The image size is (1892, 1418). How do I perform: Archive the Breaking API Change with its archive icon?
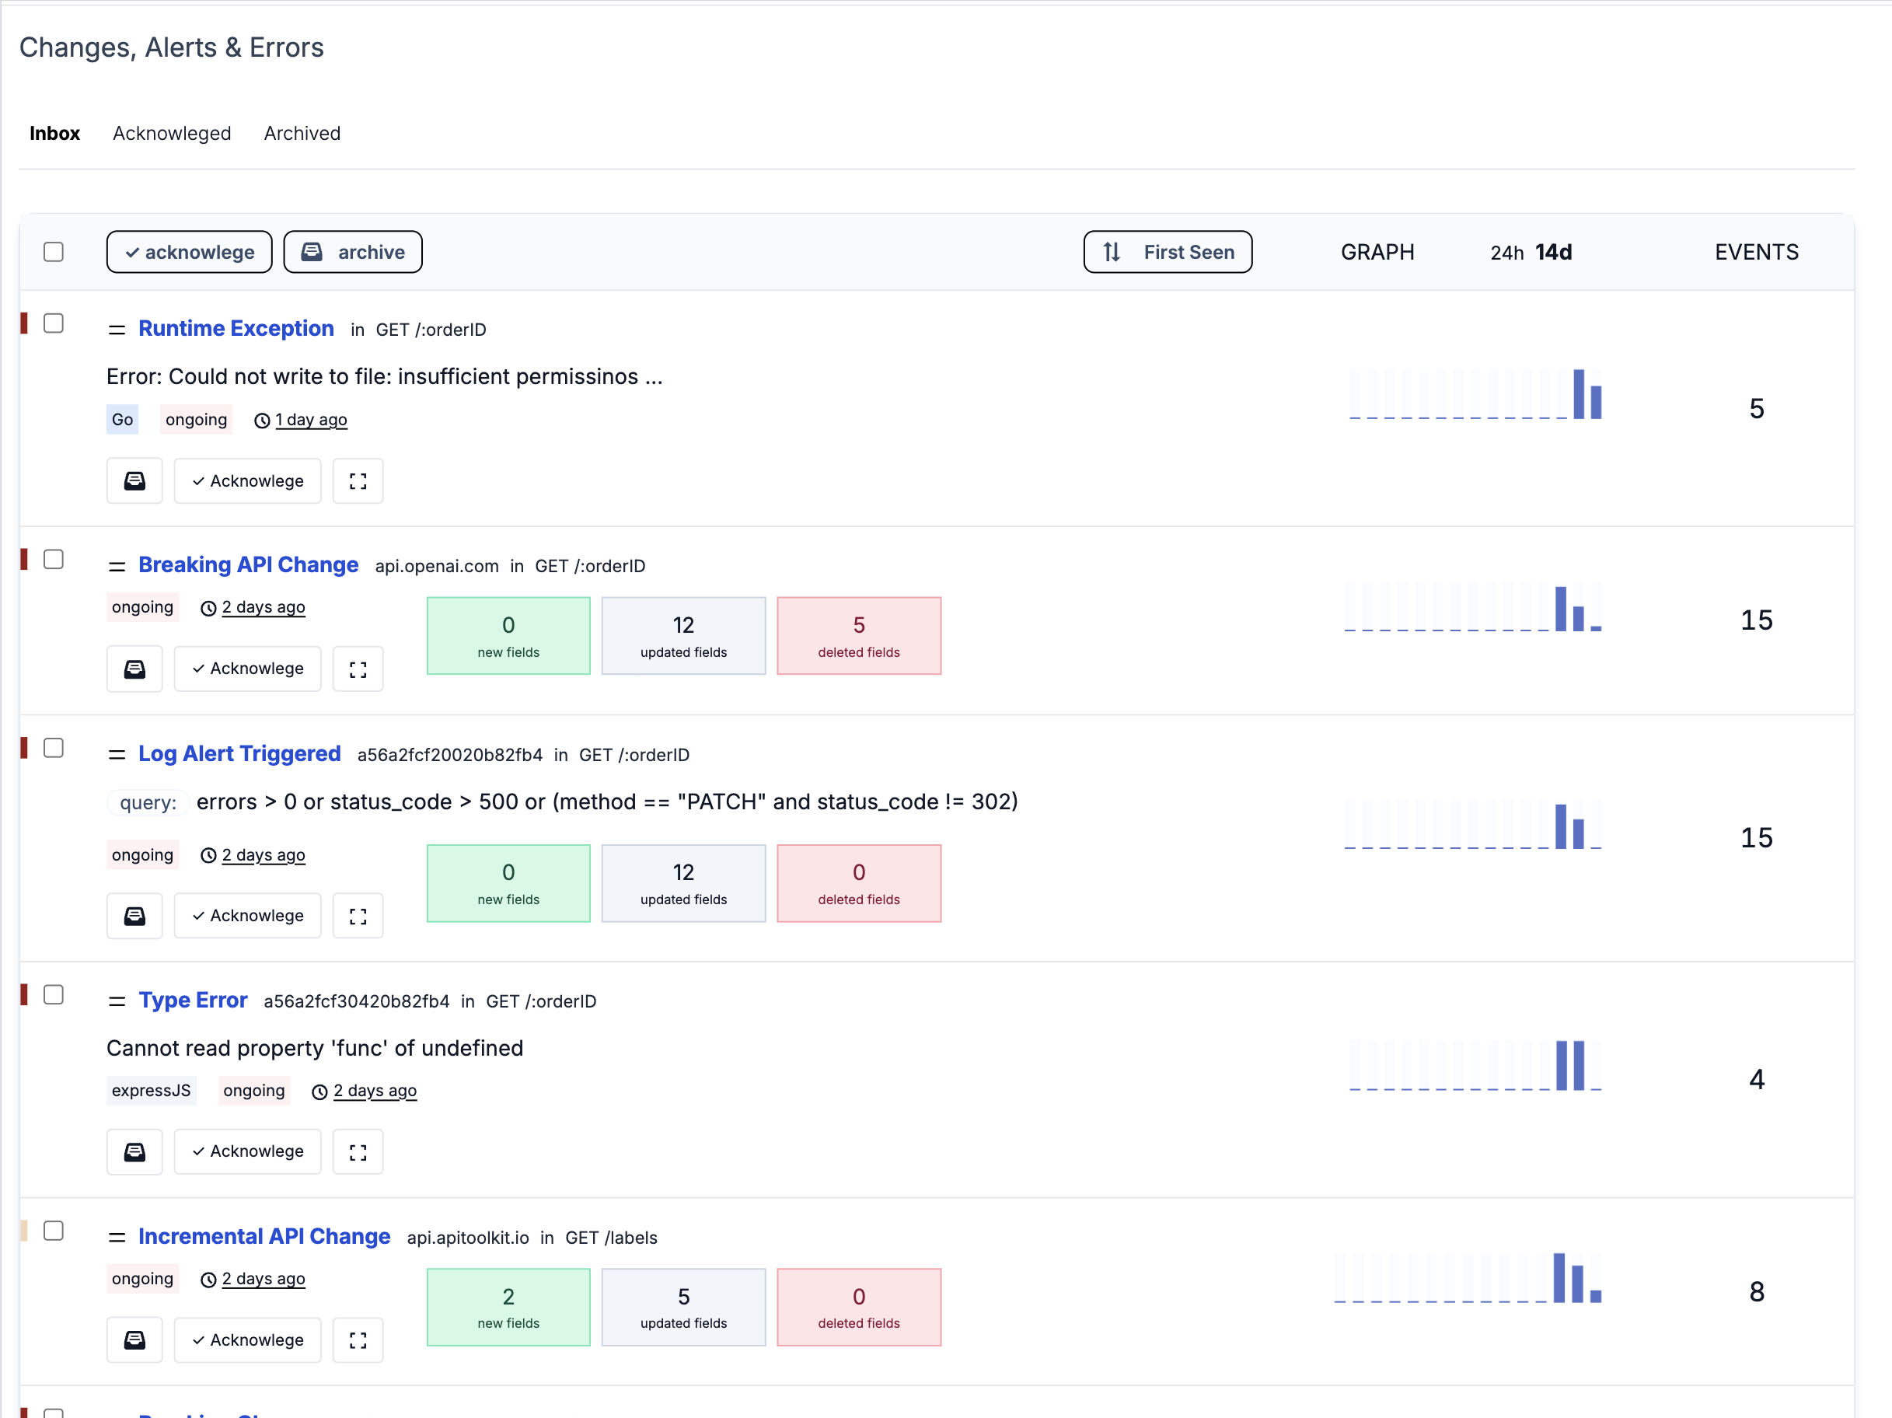(x=134, y=668)
